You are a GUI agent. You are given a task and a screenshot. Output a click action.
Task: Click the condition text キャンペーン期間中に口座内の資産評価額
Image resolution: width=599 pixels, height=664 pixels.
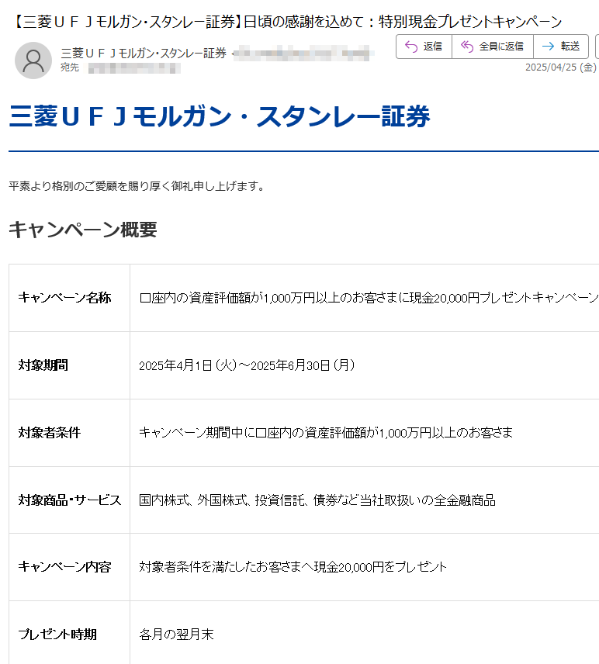point(326,433)
